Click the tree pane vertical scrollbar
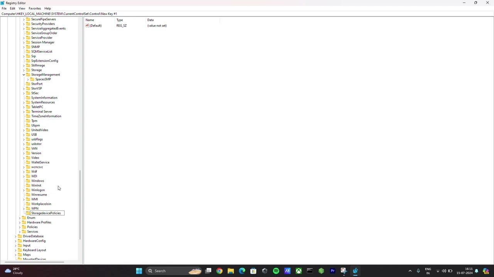This screenshot has width=494, height=277. click(80, 205)
